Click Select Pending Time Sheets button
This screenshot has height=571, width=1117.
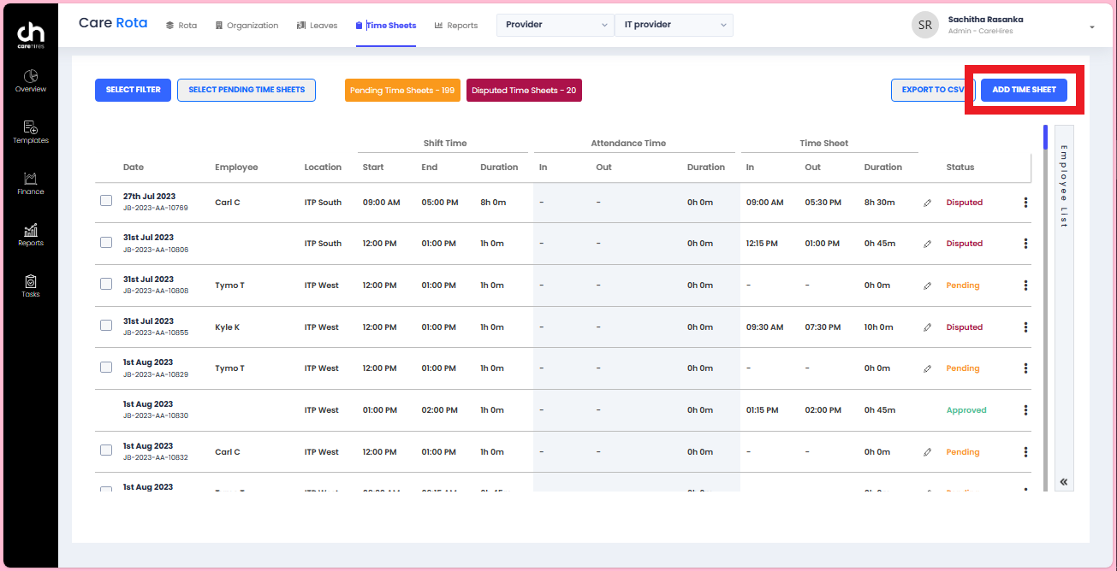247,90
